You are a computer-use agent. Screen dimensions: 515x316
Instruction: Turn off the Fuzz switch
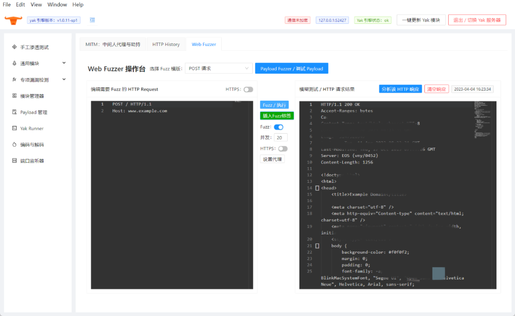(278, 127)
